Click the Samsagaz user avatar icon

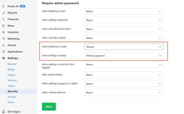tap(4, 112)
